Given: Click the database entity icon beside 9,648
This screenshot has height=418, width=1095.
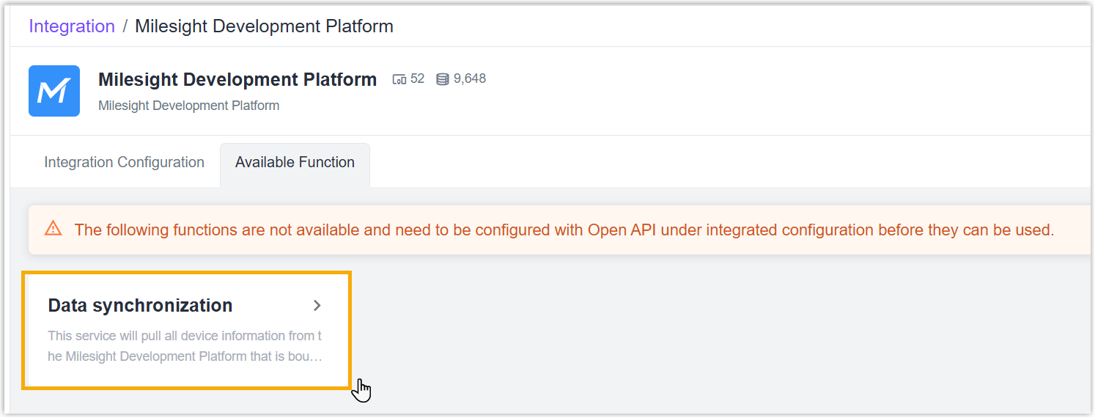Looking at the screenshot, I should [x=442, y=79].
